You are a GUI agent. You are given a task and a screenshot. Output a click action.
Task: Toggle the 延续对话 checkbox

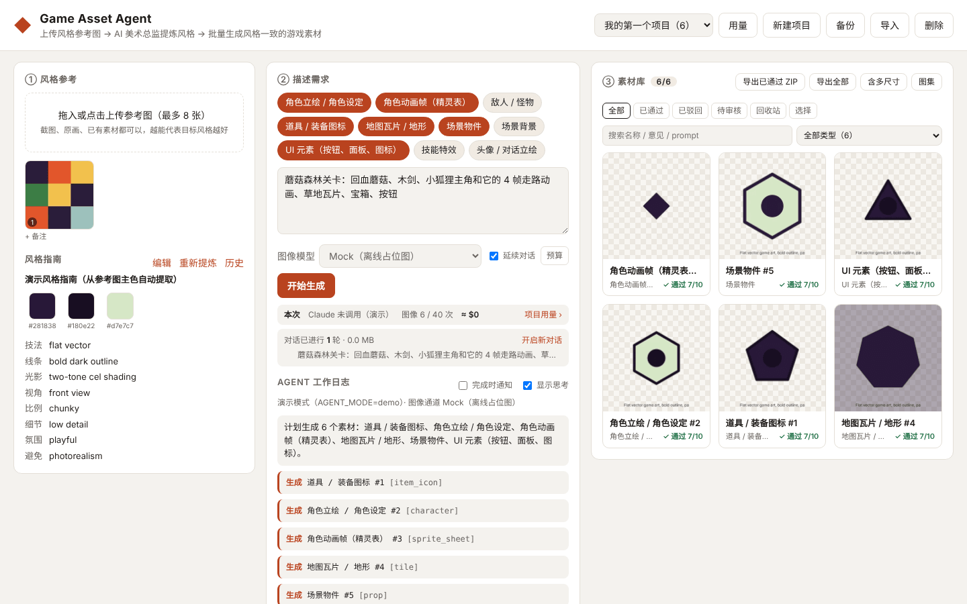[494, 256]
